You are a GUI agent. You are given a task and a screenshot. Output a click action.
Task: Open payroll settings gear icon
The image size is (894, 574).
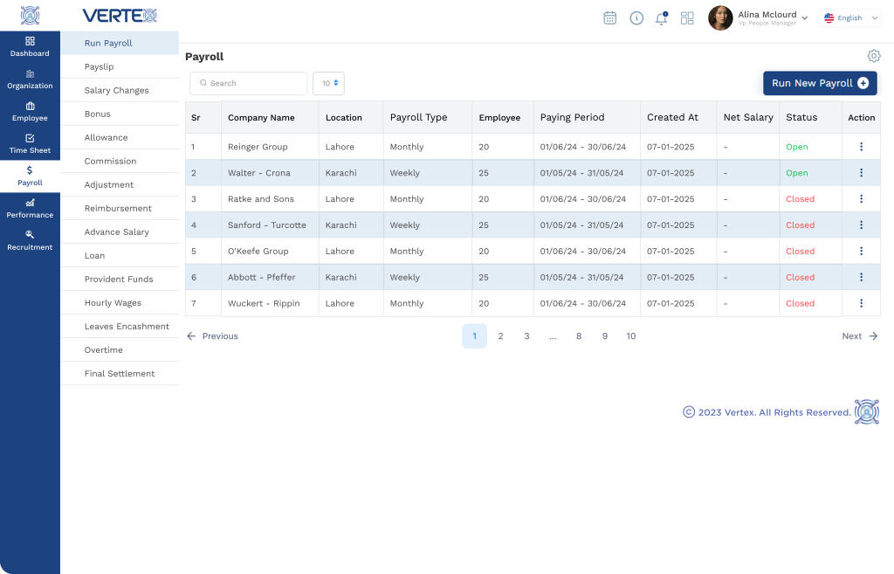pyautogui.click(x=873, y=56)
